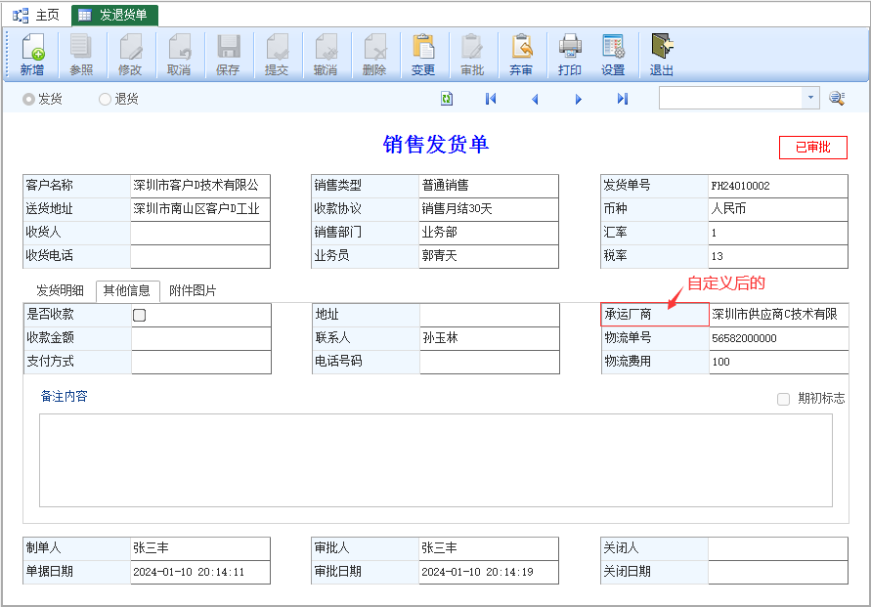The height and width of the screenshot is (607, 871).
Task: Toggle the 是否收款 checkbox
Action: click(140, 315)
